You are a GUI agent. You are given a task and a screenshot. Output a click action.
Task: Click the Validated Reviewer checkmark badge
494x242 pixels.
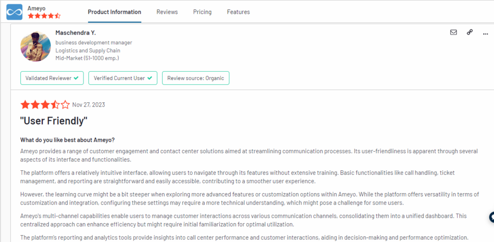(52, 78)
